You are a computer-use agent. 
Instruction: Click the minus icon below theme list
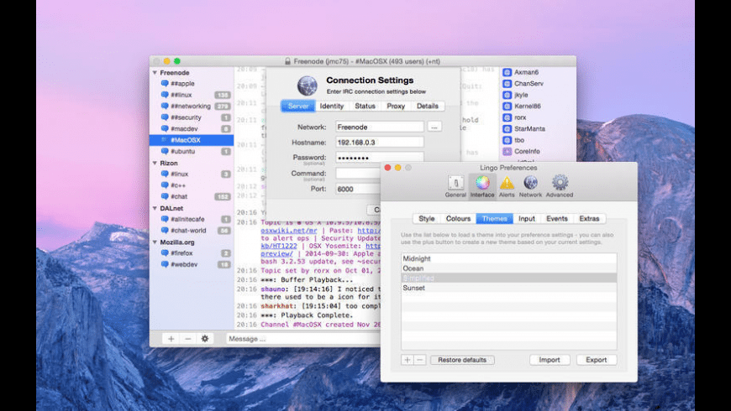pyautogui.click(x=419, y=360)
